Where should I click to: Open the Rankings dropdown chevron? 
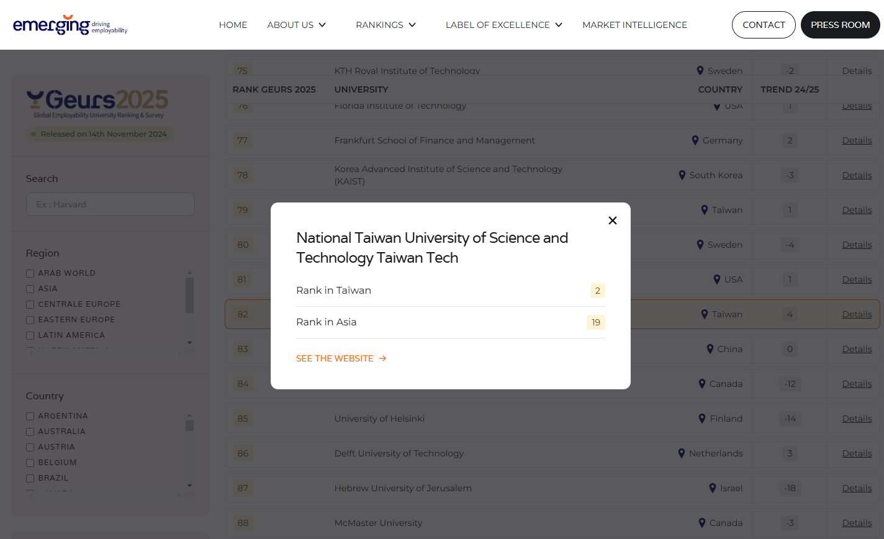pyautogui.click(x=412, y=25)
